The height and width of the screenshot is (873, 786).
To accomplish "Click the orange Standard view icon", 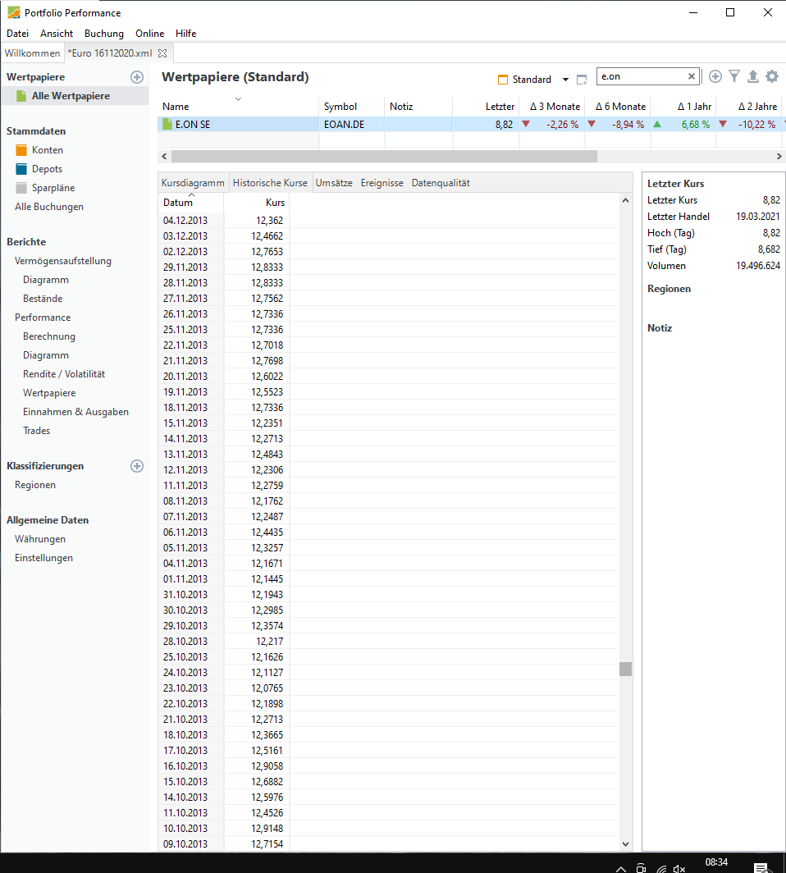I will coord(503,80).
